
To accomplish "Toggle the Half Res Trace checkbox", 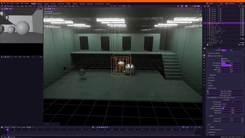I will [x=222, y=61].
